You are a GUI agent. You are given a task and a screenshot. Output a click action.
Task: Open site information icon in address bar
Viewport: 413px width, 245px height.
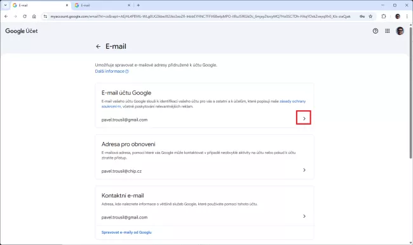(45, 16)
